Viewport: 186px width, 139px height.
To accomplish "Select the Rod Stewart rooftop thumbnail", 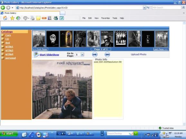I will coord(39,39).
